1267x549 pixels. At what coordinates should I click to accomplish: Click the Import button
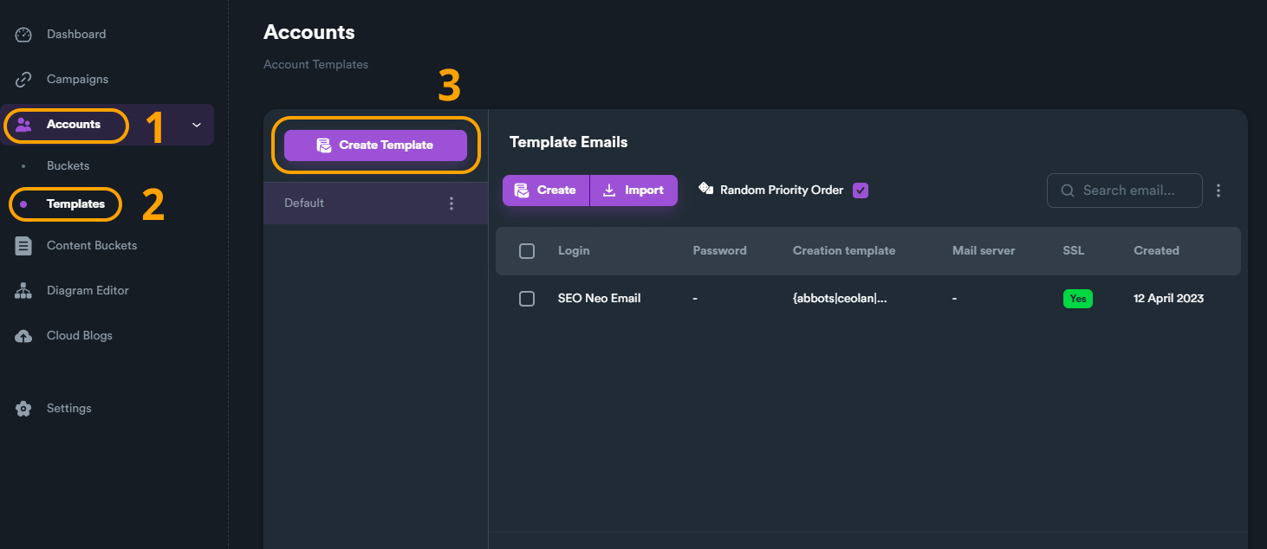[633, 191]
